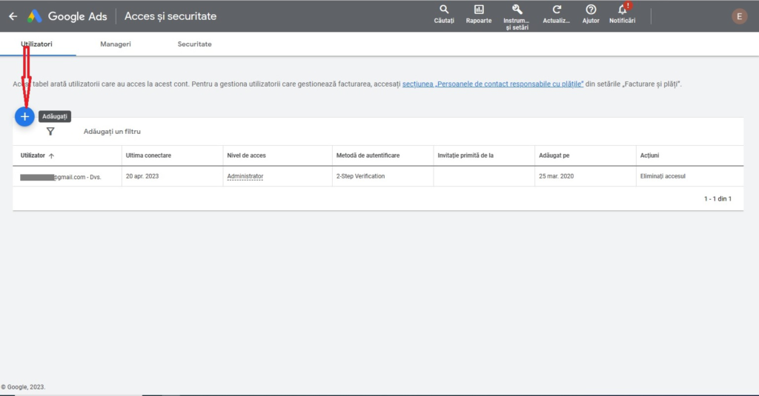Screen dimensions: 759x396
Task: Open the payment contacts section link
Action: point(493,84)
